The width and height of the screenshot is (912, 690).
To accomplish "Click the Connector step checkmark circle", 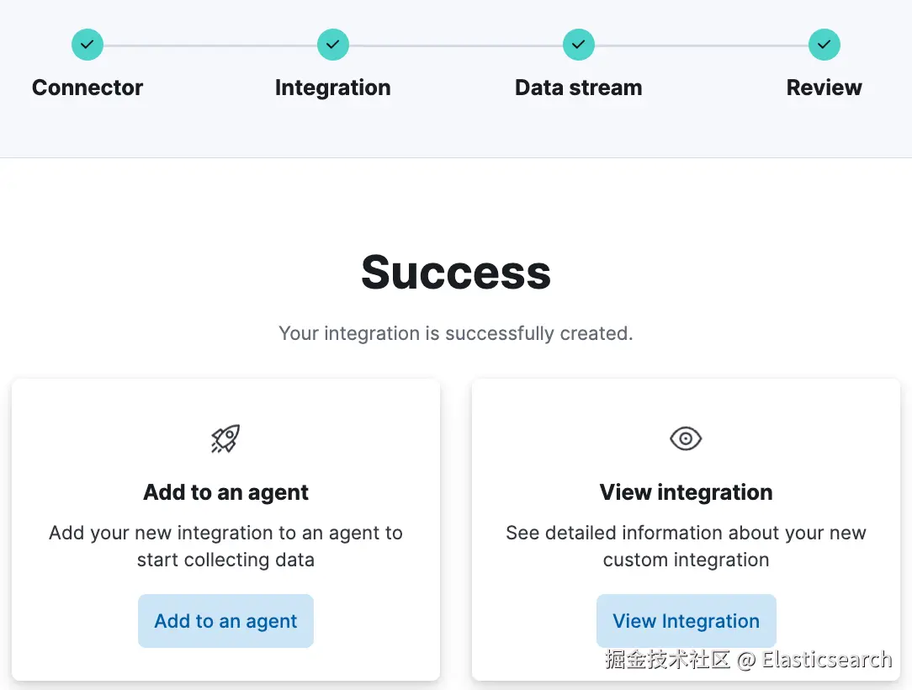I will click(x=87, y=45).
